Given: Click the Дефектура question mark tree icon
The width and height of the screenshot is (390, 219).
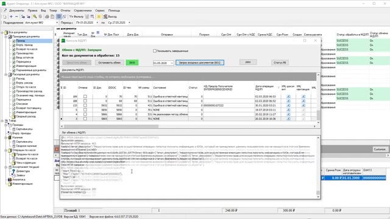Looking at the screenshot, I should coord(13,171).
